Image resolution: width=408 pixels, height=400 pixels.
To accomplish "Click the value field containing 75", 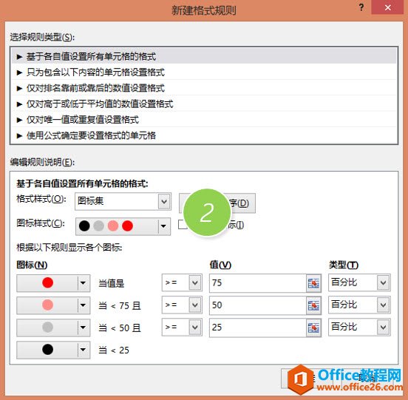I will pyautogui.click(x=258, y=283).
